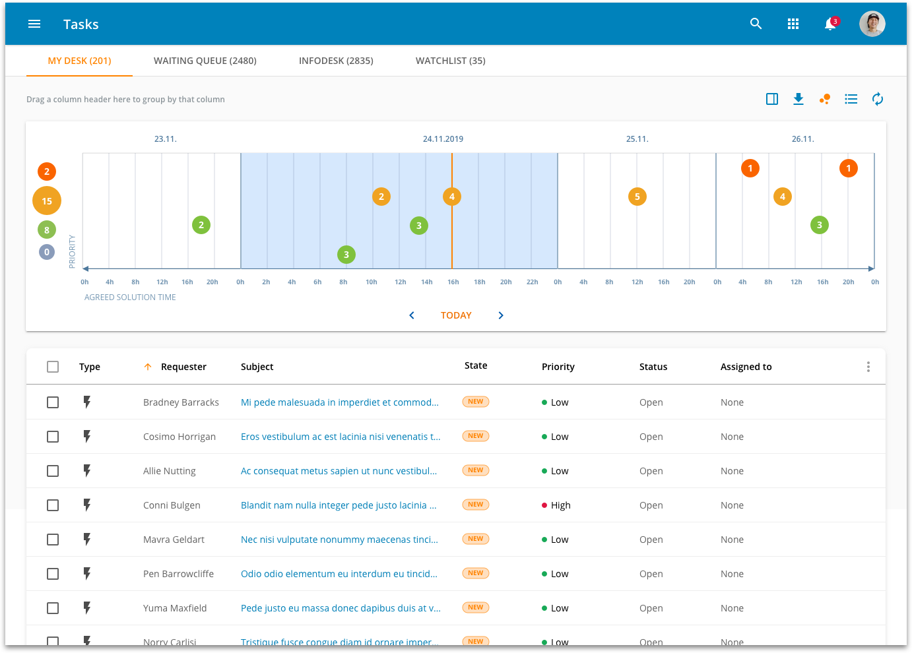This screenshot has height=653, width=912.
Task: Open the notifications bell
Action: coord(830,24)
